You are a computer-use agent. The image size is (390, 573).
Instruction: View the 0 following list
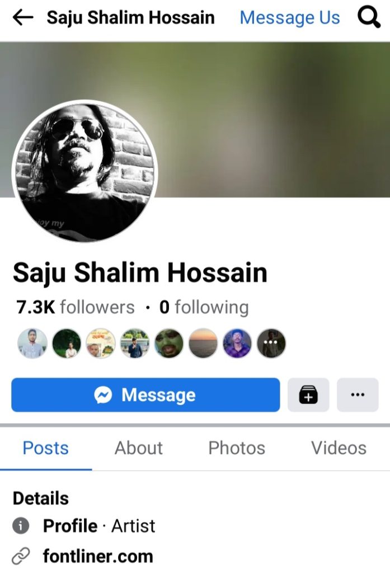click(204, 307)
